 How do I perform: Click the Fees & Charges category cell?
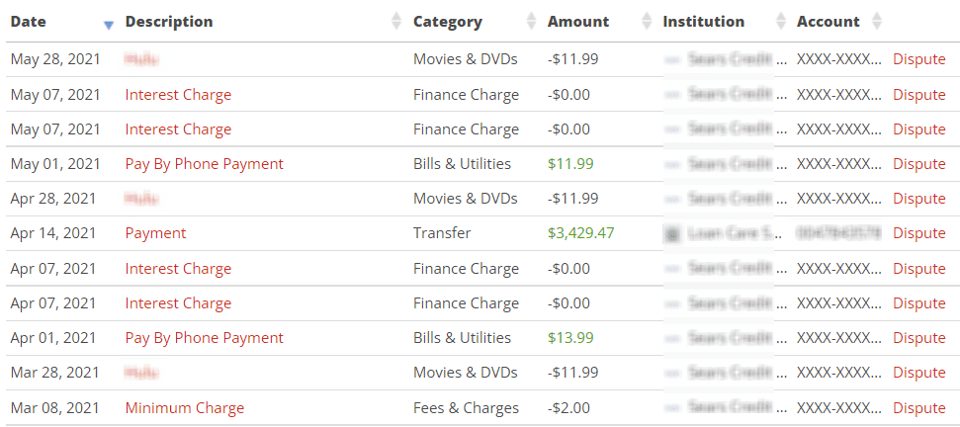click(x=466, y=408)
